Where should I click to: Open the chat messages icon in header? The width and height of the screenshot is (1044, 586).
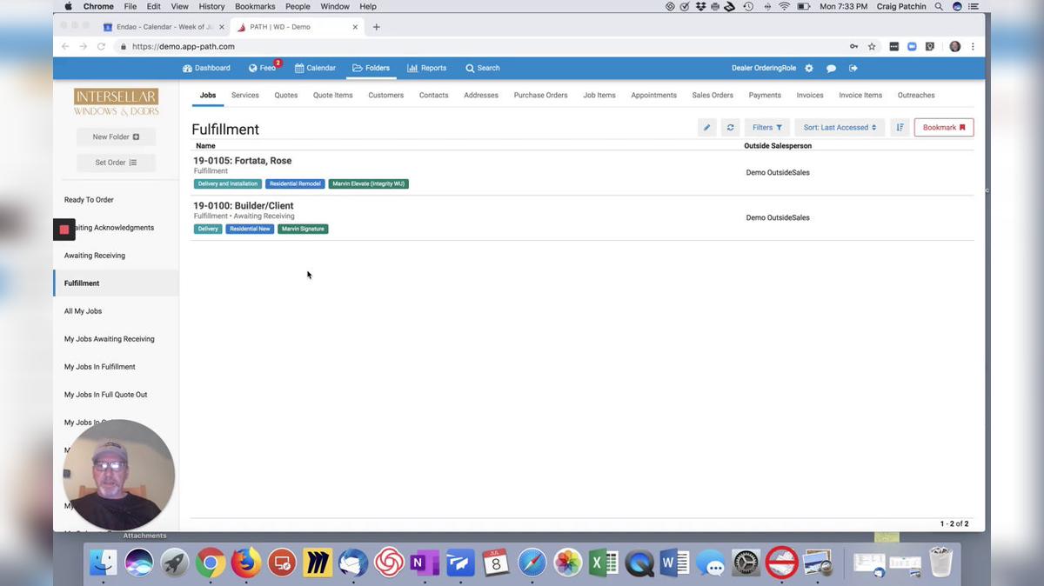coord(831,68)
